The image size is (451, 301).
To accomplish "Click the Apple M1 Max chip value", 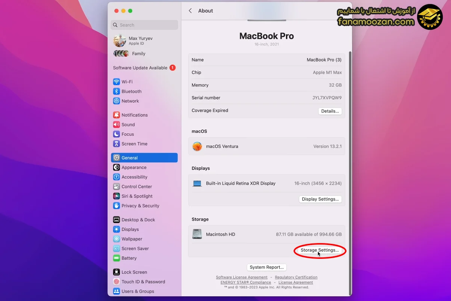I will tap(327, 72).
